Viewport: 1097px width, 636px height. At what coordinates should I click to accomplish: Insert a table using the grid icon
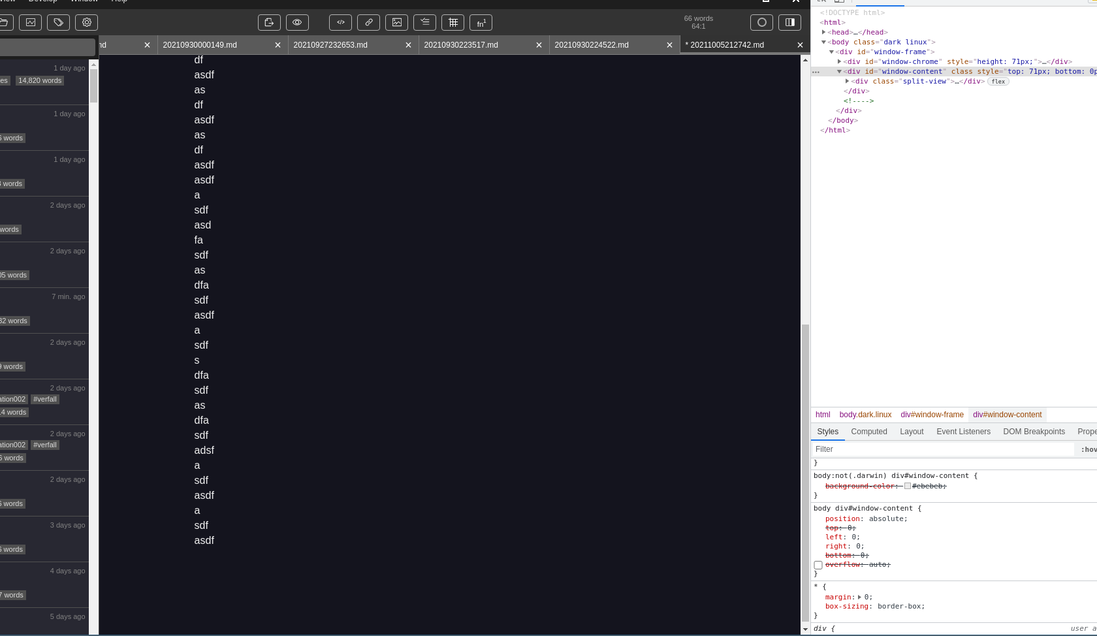[453, 22]
